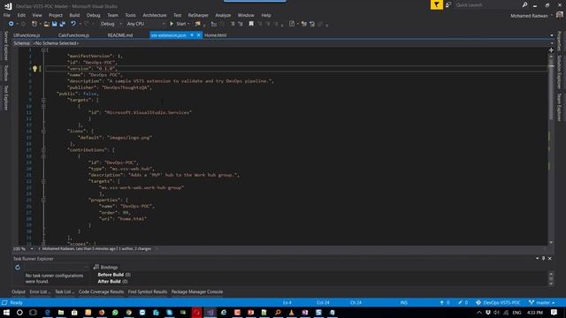Open the ReSharper menu
566x318 pixels.
(198, 15)
